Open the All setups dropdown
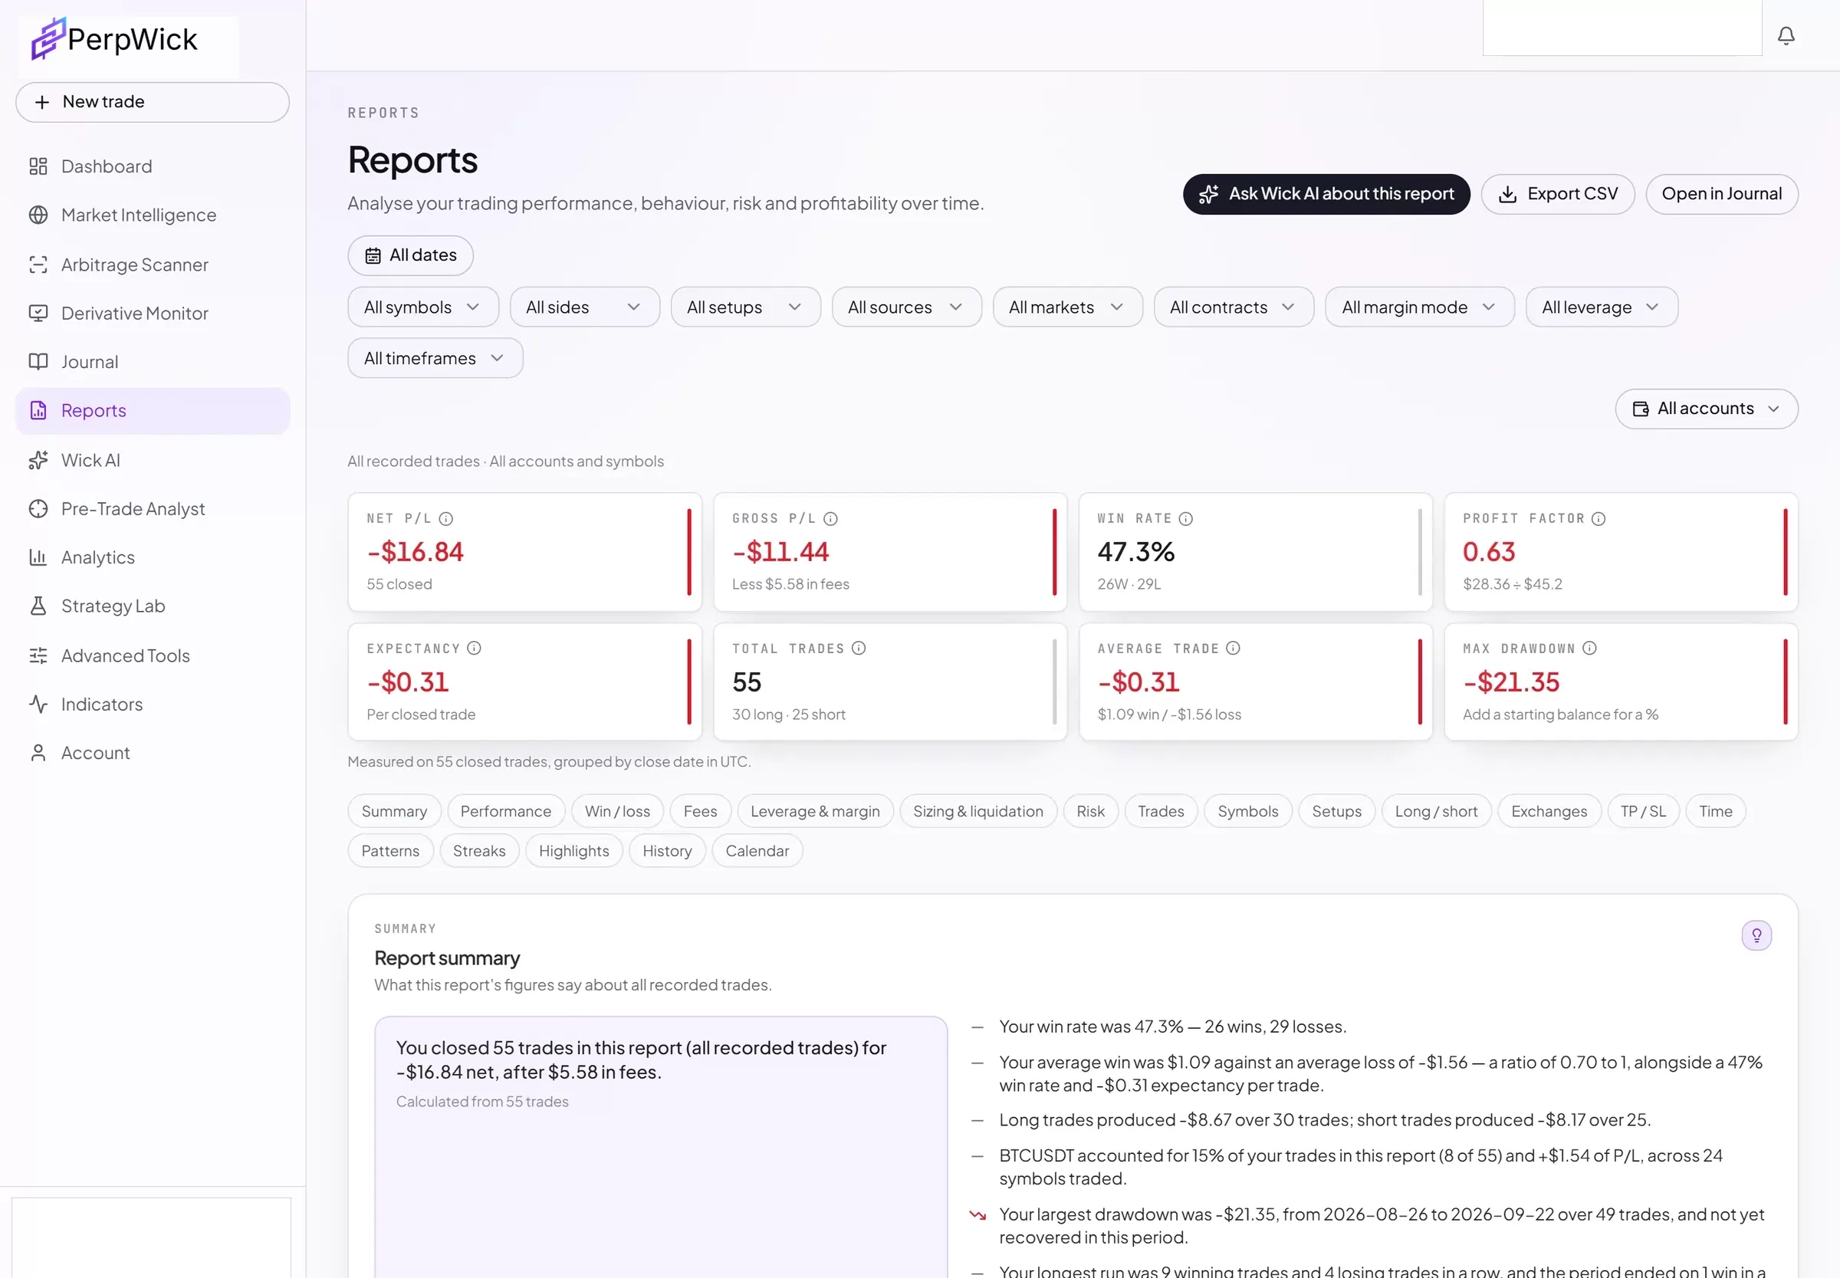The width and height of the screenshot is (1840, 1278). (745, 307)
